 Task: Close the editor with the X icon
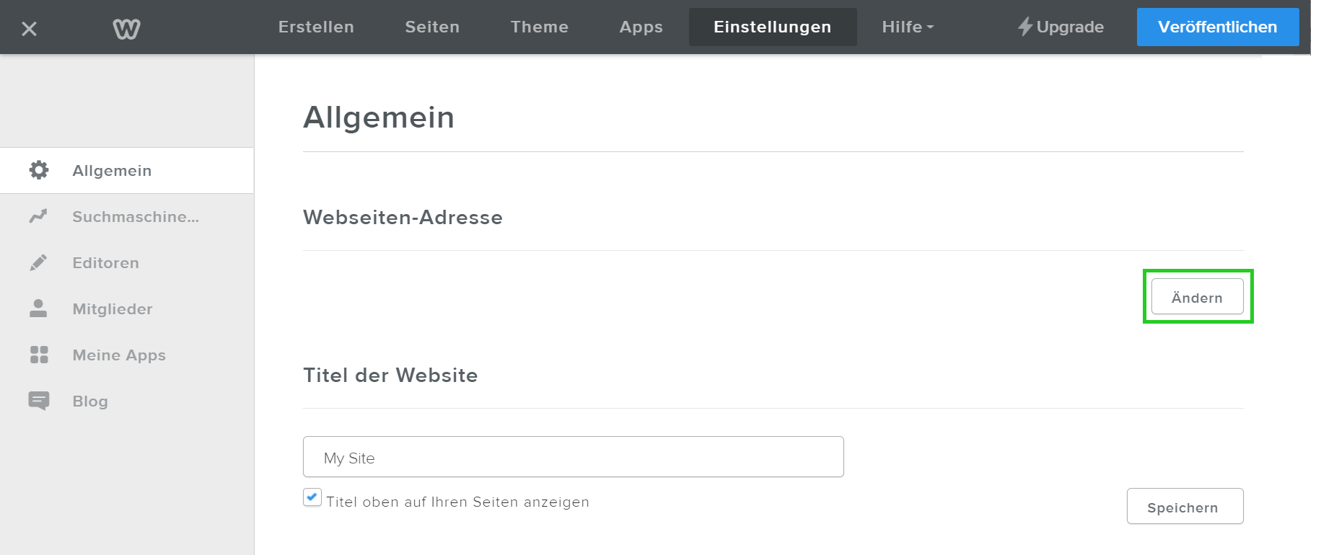29,29
